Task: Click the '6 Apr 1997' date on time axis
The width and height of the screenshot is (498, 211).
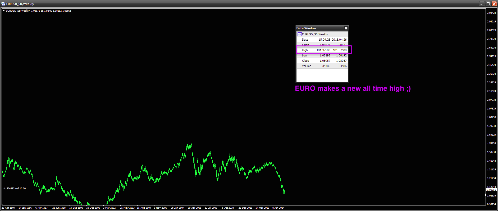Action: coord(42,208)
